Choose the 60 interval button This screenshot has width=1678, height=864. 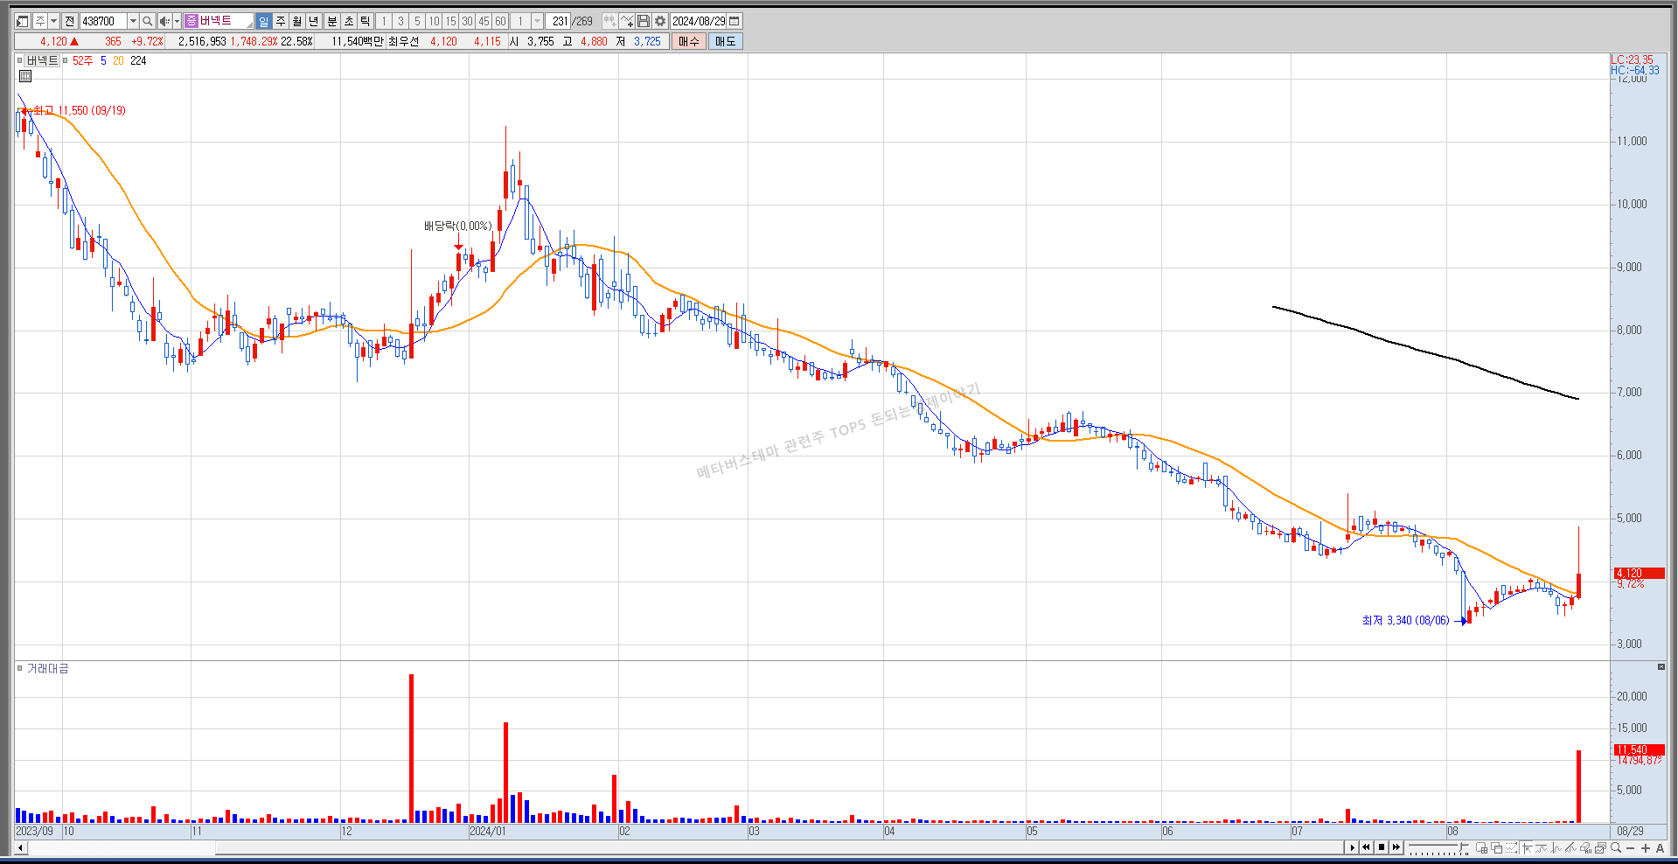pyautogui.click(x=500, y=21)
